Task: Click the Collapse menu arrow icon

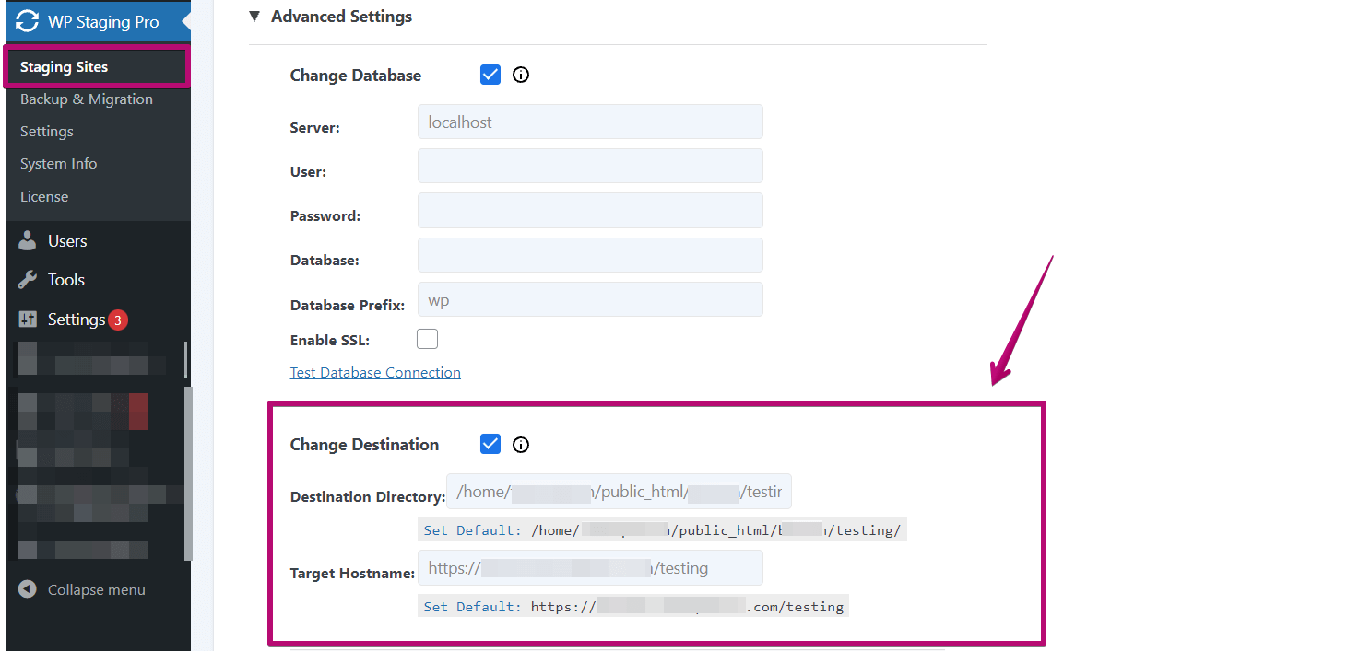Action: 27,589
